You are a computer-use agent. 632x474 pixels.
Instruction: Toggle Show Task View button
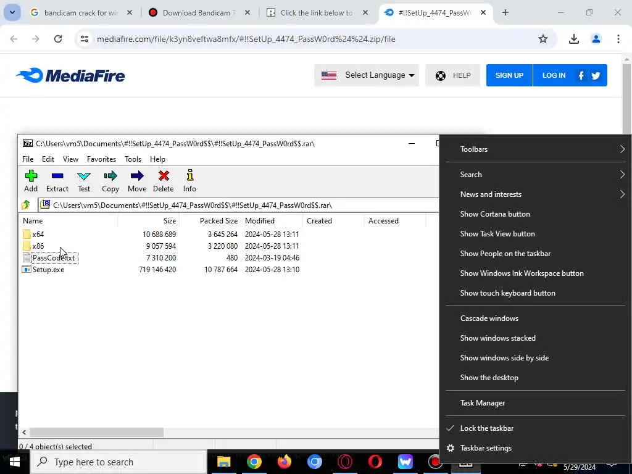(x=535, y=234)
